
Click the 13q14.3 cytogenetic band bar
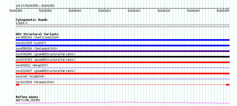click(122, 26)
